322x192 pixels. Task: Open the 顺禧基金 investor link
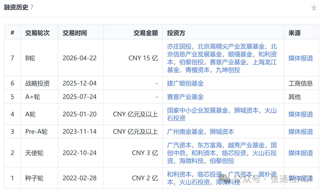click(240, 55)
